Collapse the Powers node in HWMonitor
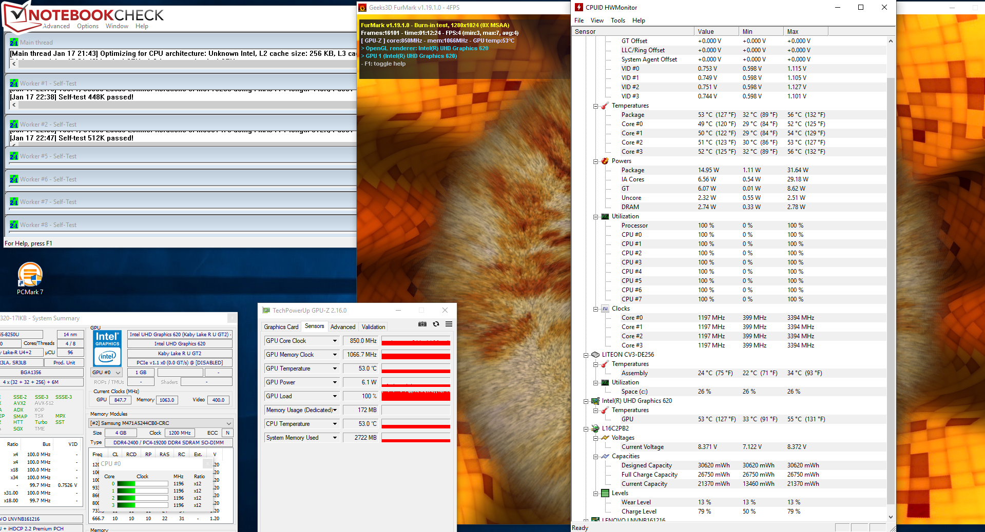985x532 pixels. pos(596,161)
